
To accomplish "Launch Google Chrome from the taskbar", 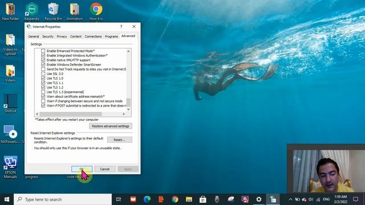I will (175, 199).
